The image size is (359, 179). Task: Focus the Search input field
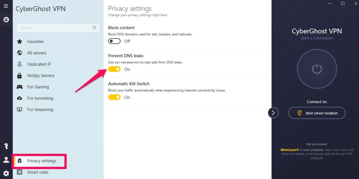pos(58,28)
